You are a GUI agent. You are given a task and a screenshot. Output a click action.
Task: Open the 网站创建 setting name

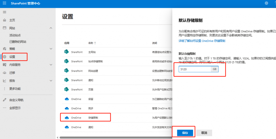tap(93, 71)
